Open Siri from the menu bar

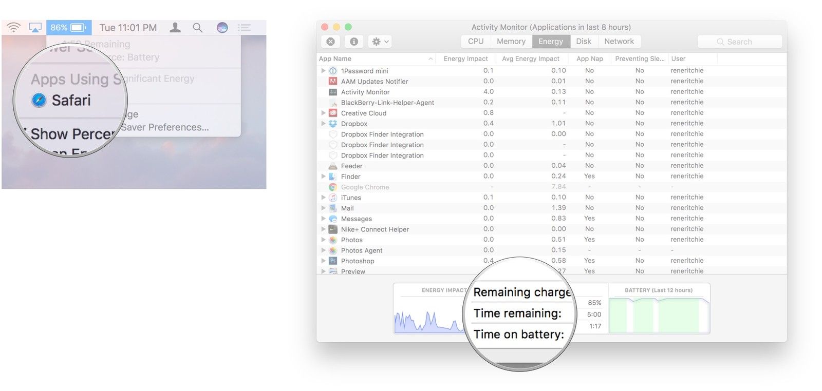[222, 28]
